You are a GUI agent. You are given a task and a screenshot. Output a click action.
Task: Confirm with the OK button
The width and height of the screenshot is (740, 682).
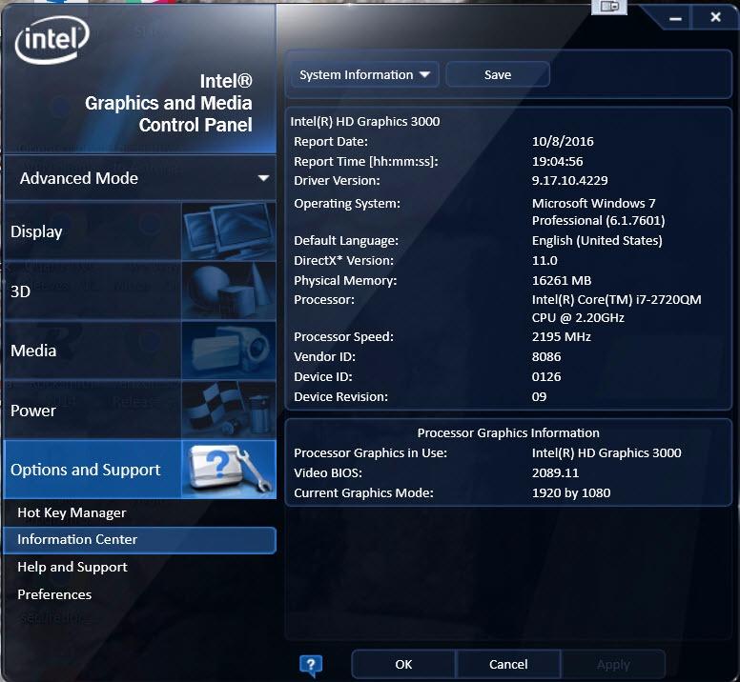click(x=403, y=664)
